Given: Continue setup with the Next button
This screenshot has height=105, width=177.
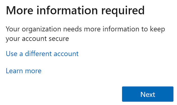Looking at the screenshot, I should [x=148, y=94].
